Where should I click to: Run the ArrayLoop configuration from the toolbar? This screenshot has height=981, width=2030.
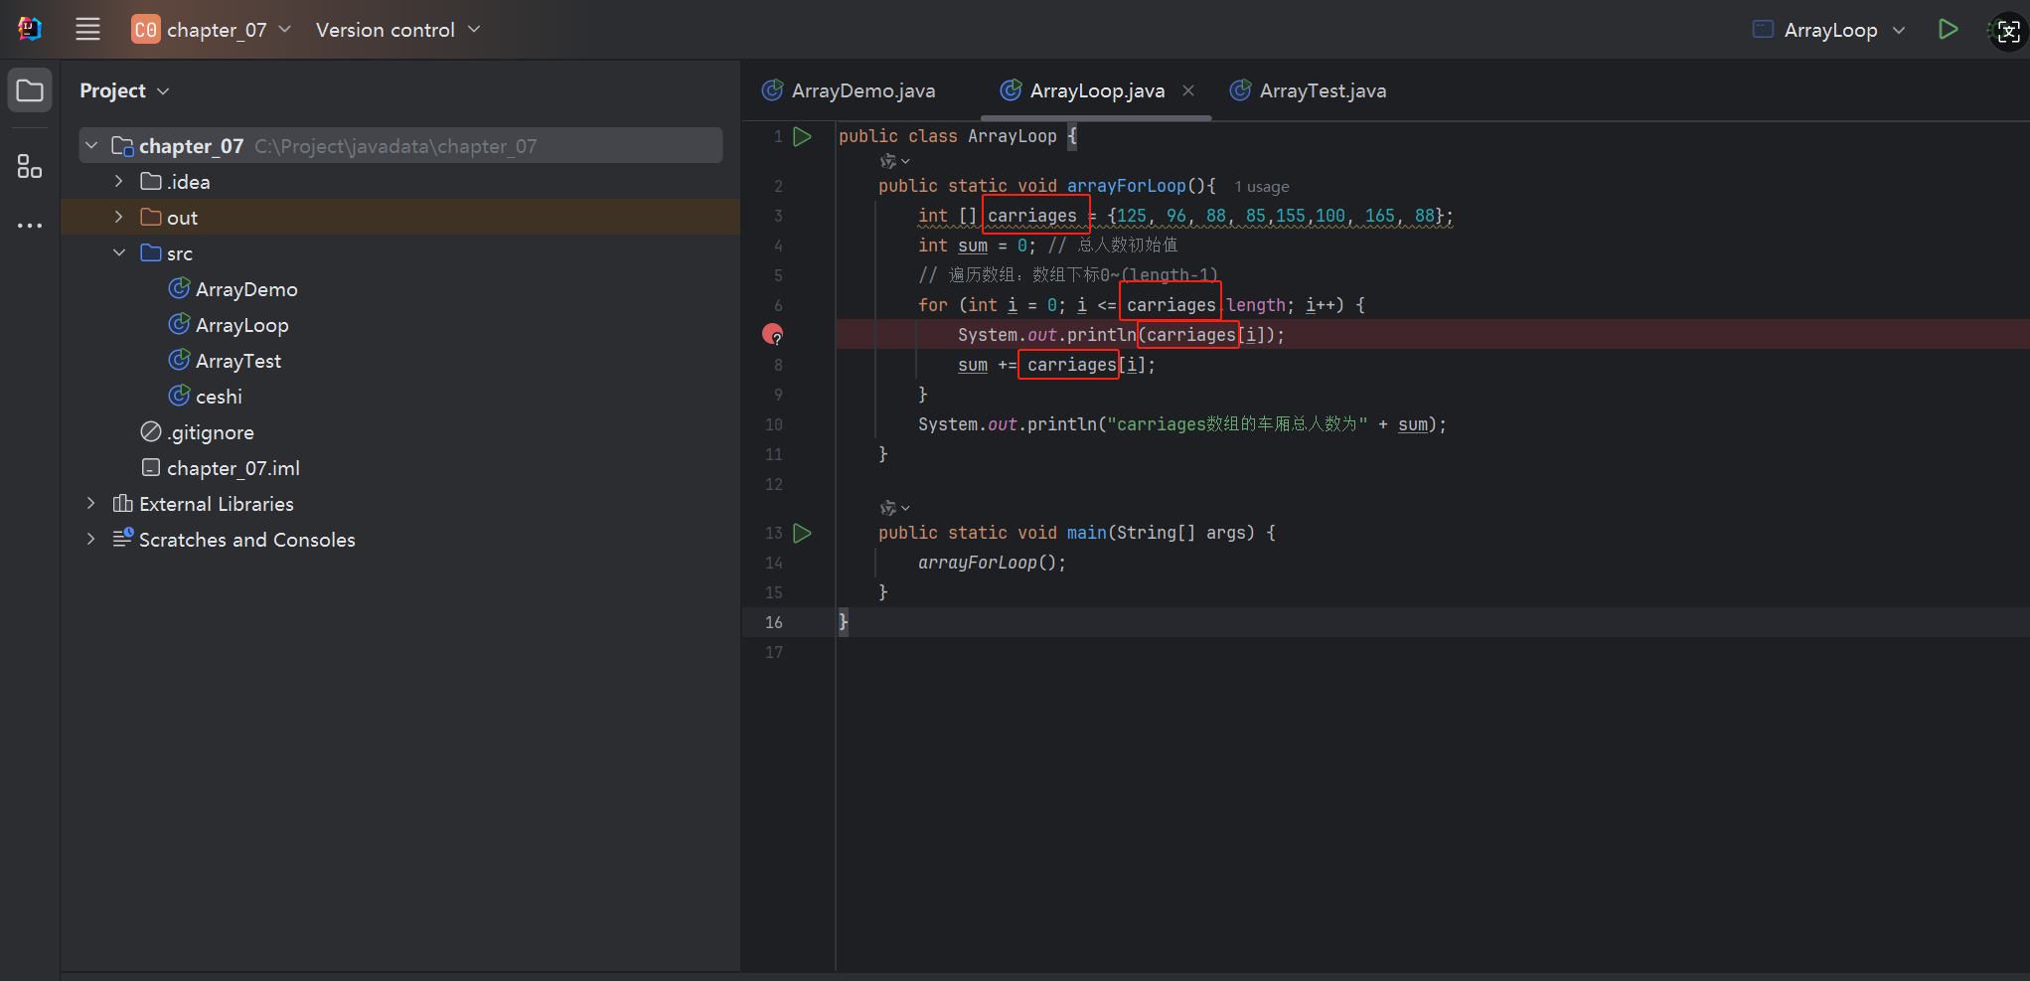click(x=1948, y=30)
